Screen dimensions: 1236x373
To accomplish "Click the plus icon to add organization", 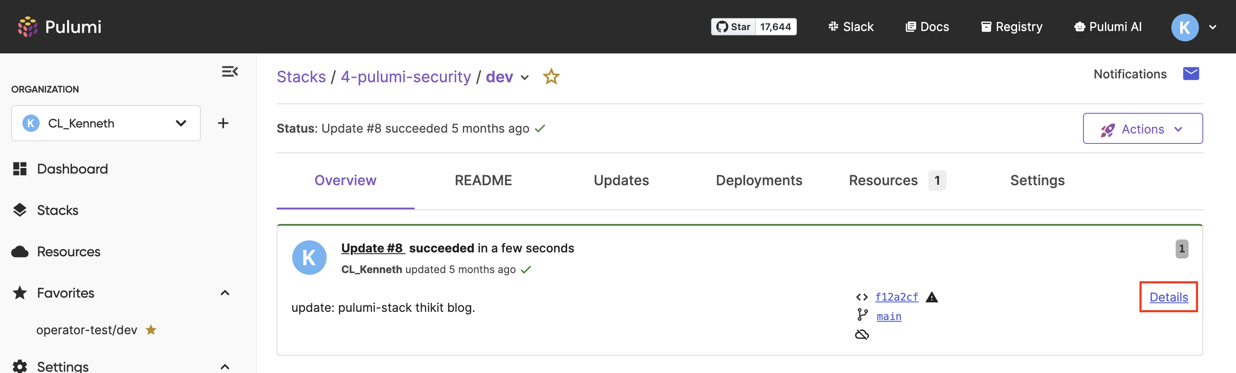I will (x=223, y=123).
